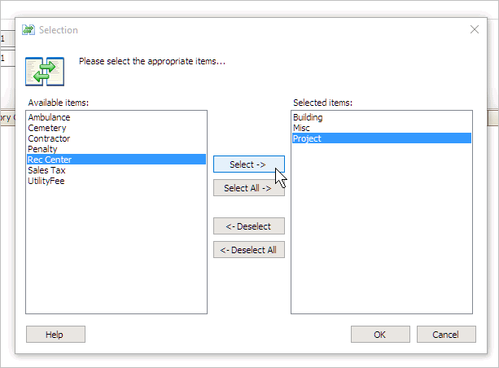Image resolution: width=499 pixels, height=368 pixels.
Task: Cancel the selection dialog
Action: point(446,335)
